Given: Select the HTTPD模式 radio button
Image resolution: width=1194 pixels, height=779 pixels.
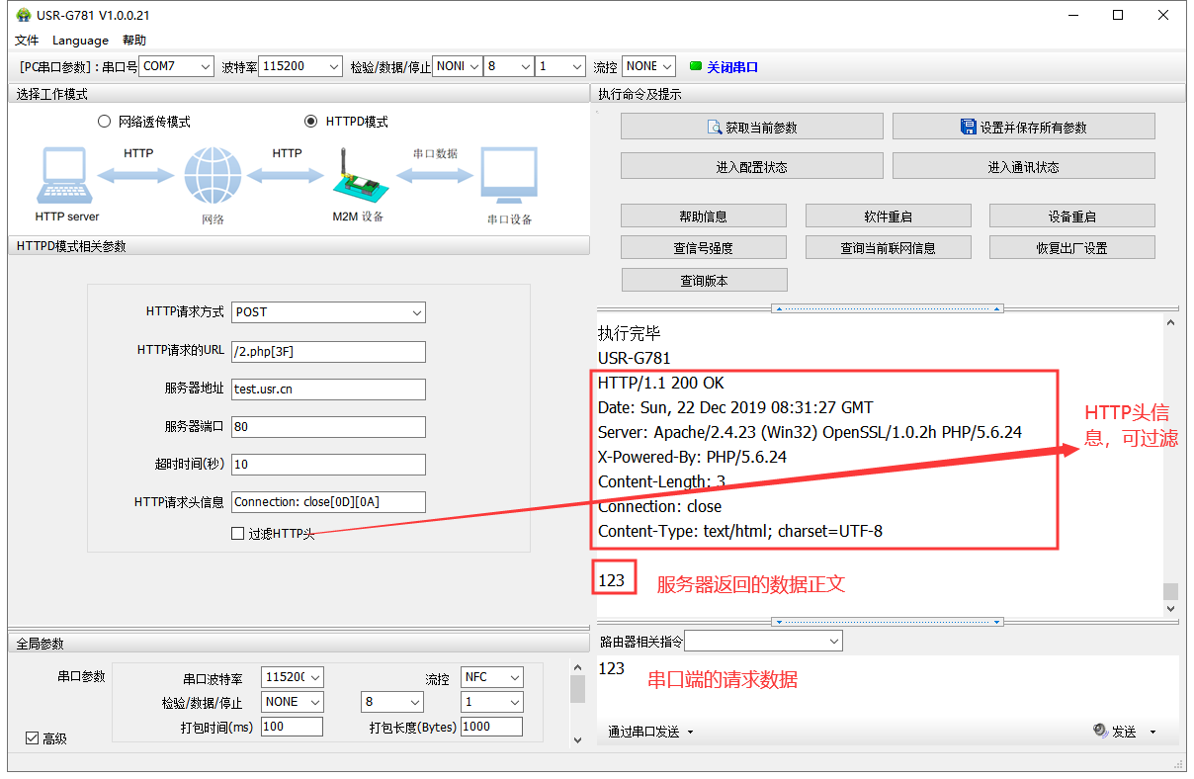Looking at the screenshot, I should coord(311,122).
